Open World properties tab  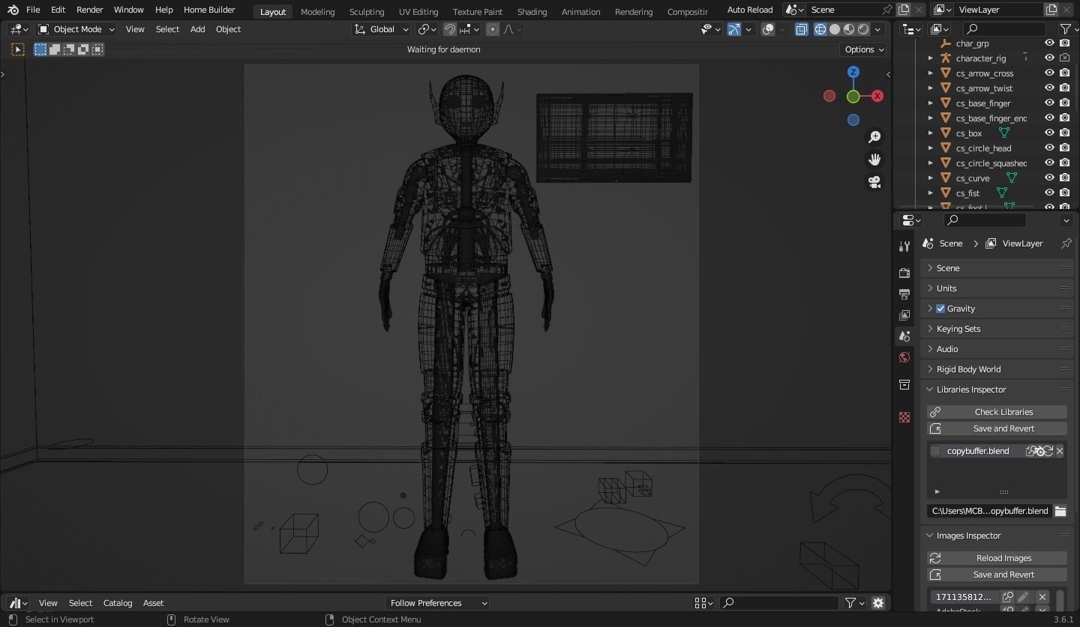904,357
